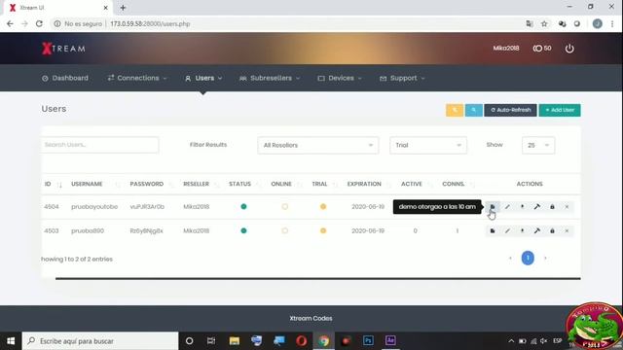Delete user pruebayoutobe with the X icon

tap(567, 207)
